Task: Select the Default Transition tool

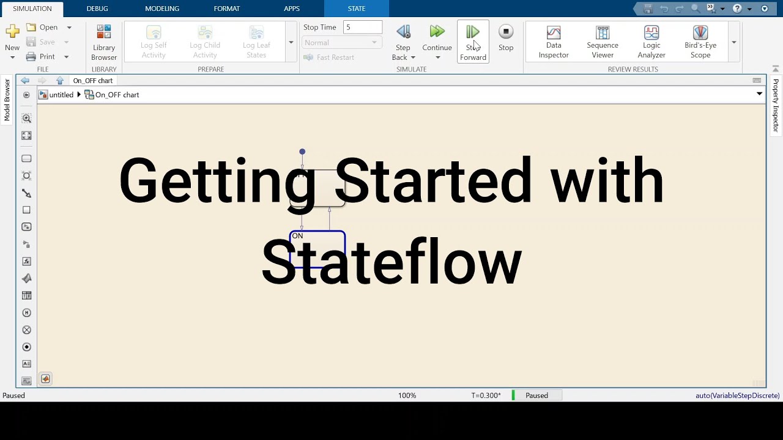Action: [26, 193]
